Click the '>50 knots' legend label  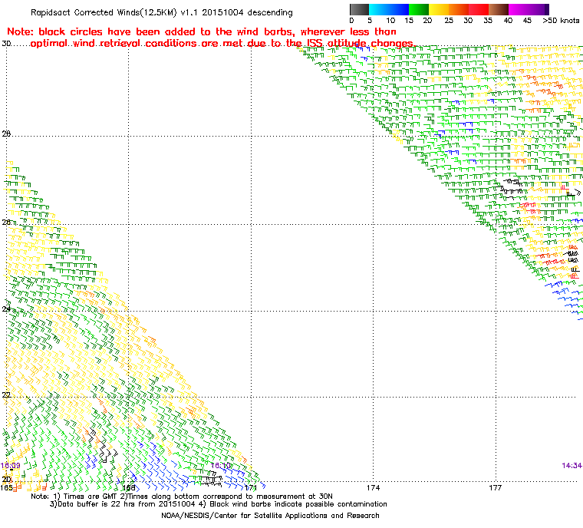click(561, 21)
